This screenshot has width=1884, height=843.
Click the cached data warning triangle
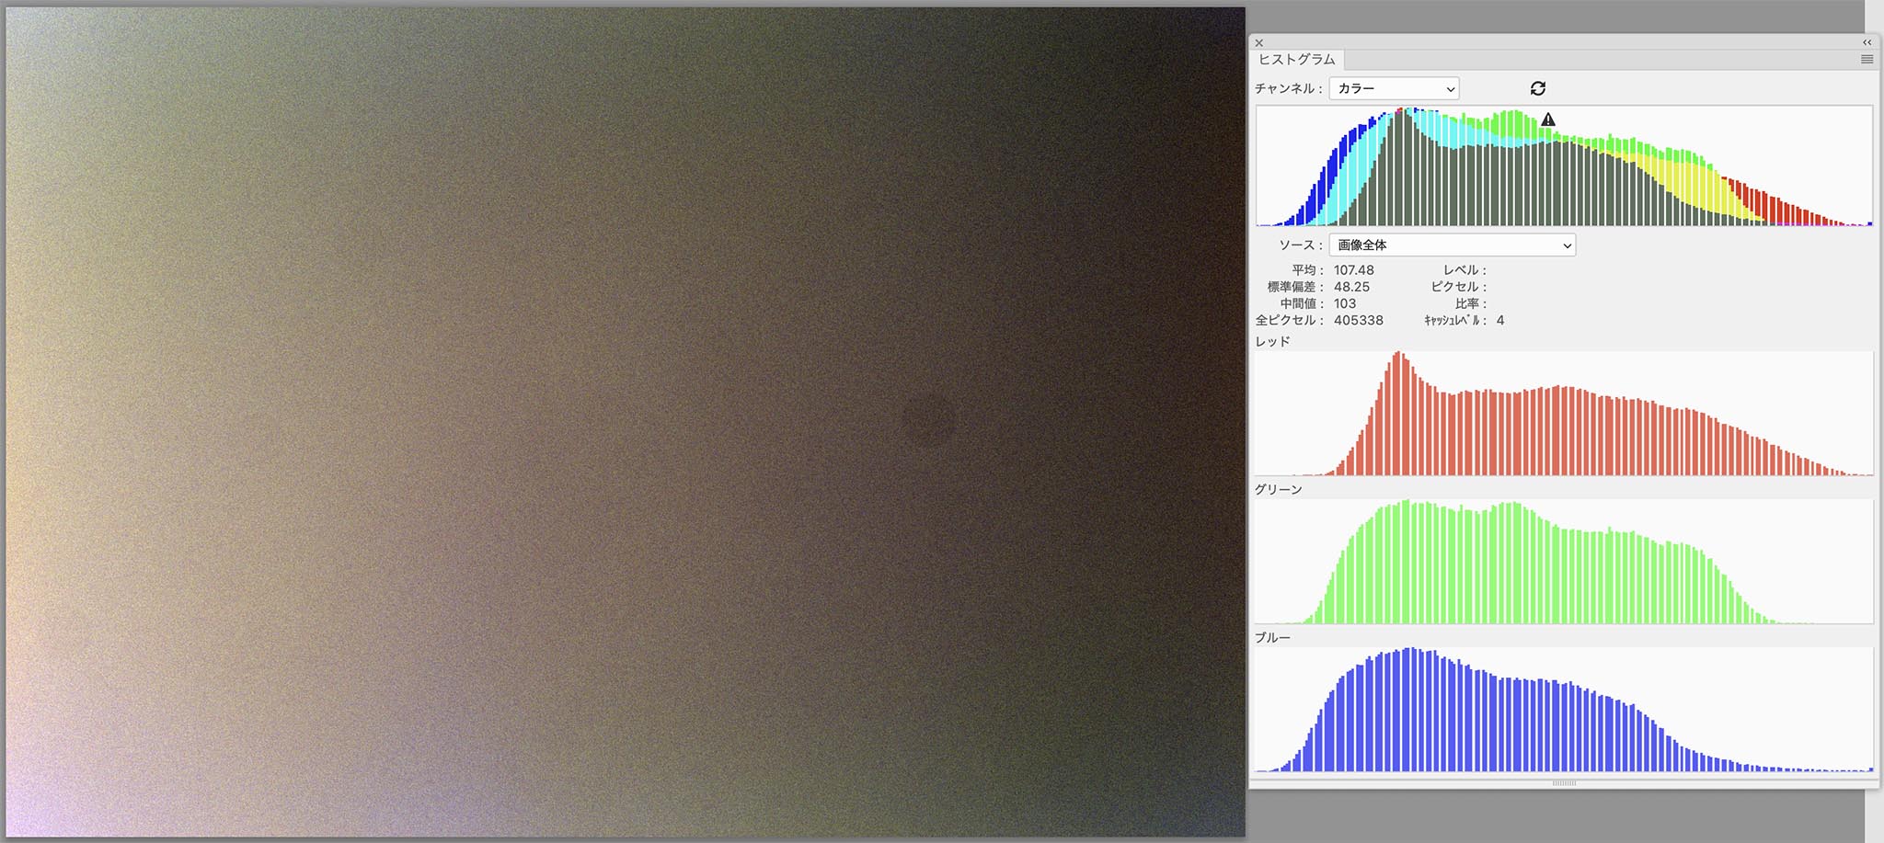coord(1548,120)
